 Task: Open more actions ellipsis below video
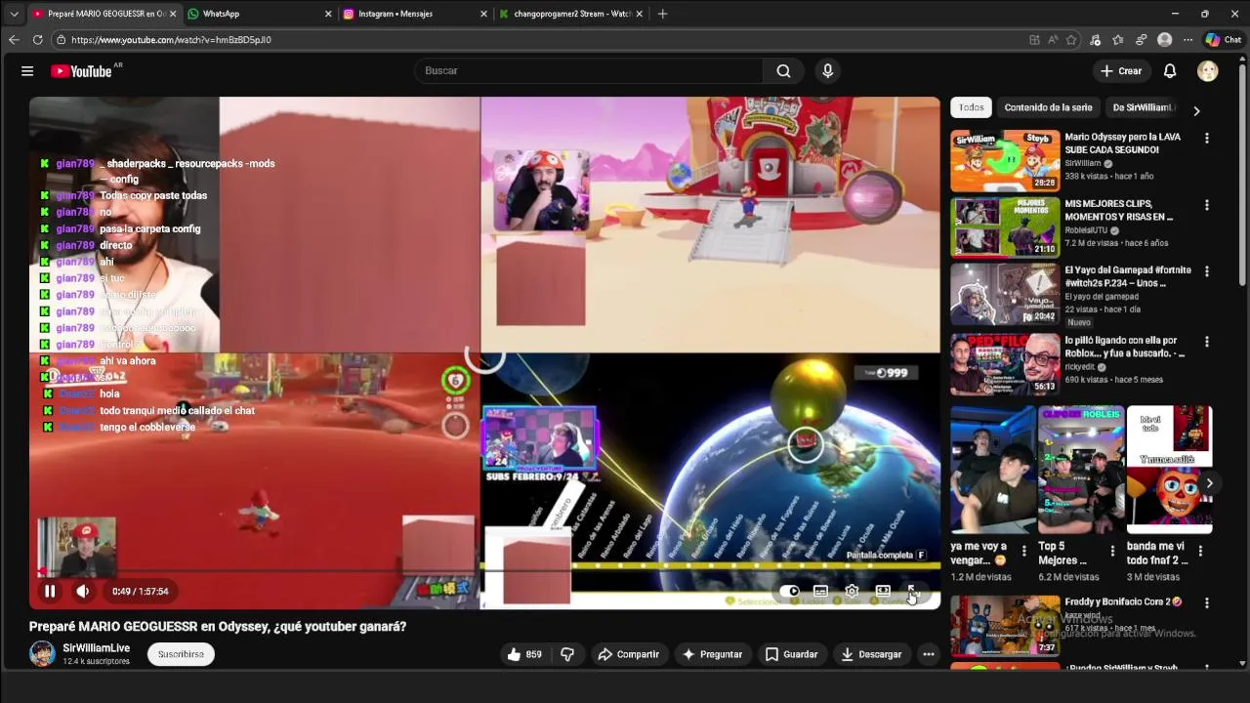point(929,654)
